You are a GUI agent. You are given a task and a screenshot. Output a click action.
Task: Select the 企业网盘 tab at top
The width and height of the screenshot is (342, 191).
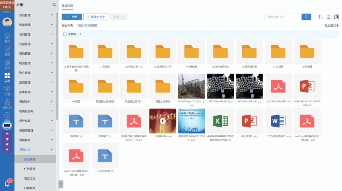[x=67, y=5]
